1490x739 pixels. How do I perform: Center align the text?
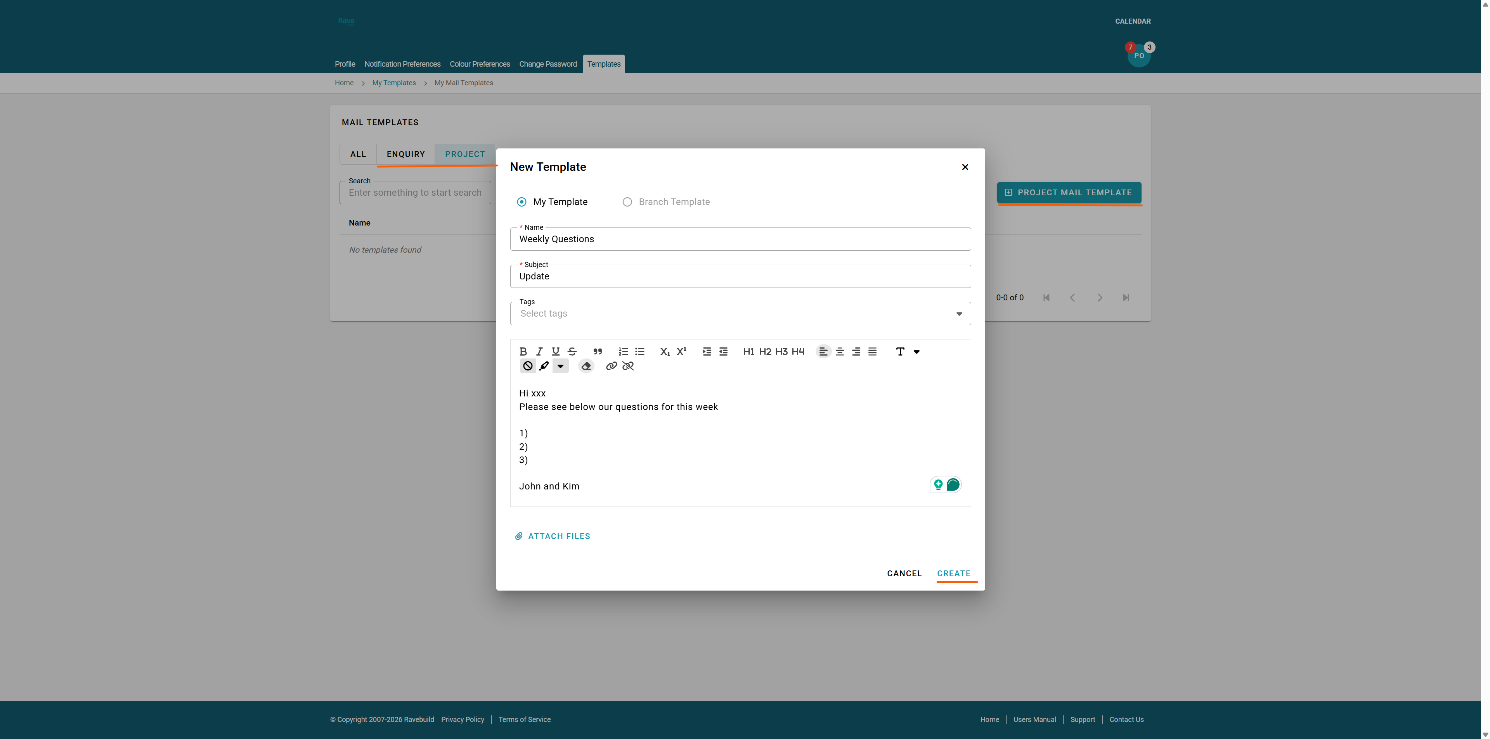point(840,351)
